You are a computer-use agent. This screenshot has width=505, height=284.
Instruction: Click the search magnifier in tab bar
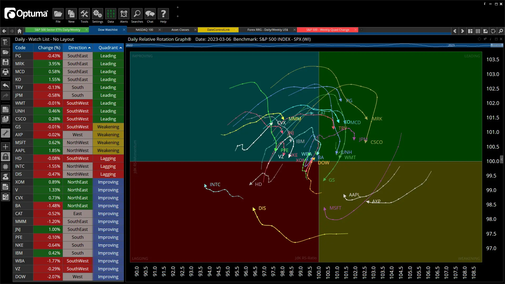[501, 31]
